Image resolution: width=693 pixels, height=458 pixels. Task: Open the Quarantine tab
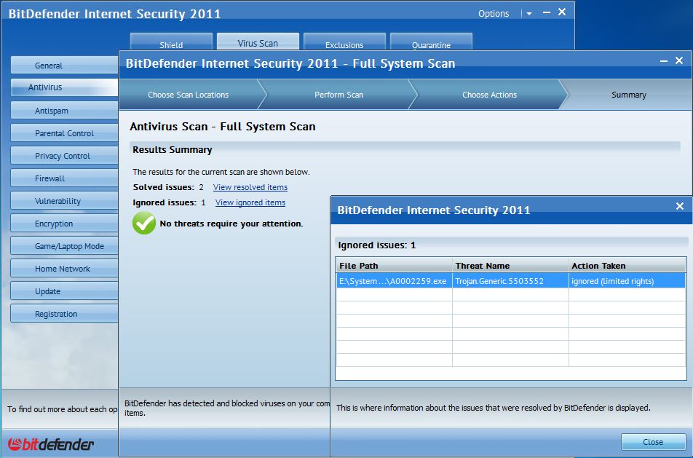tap(431, 42)
